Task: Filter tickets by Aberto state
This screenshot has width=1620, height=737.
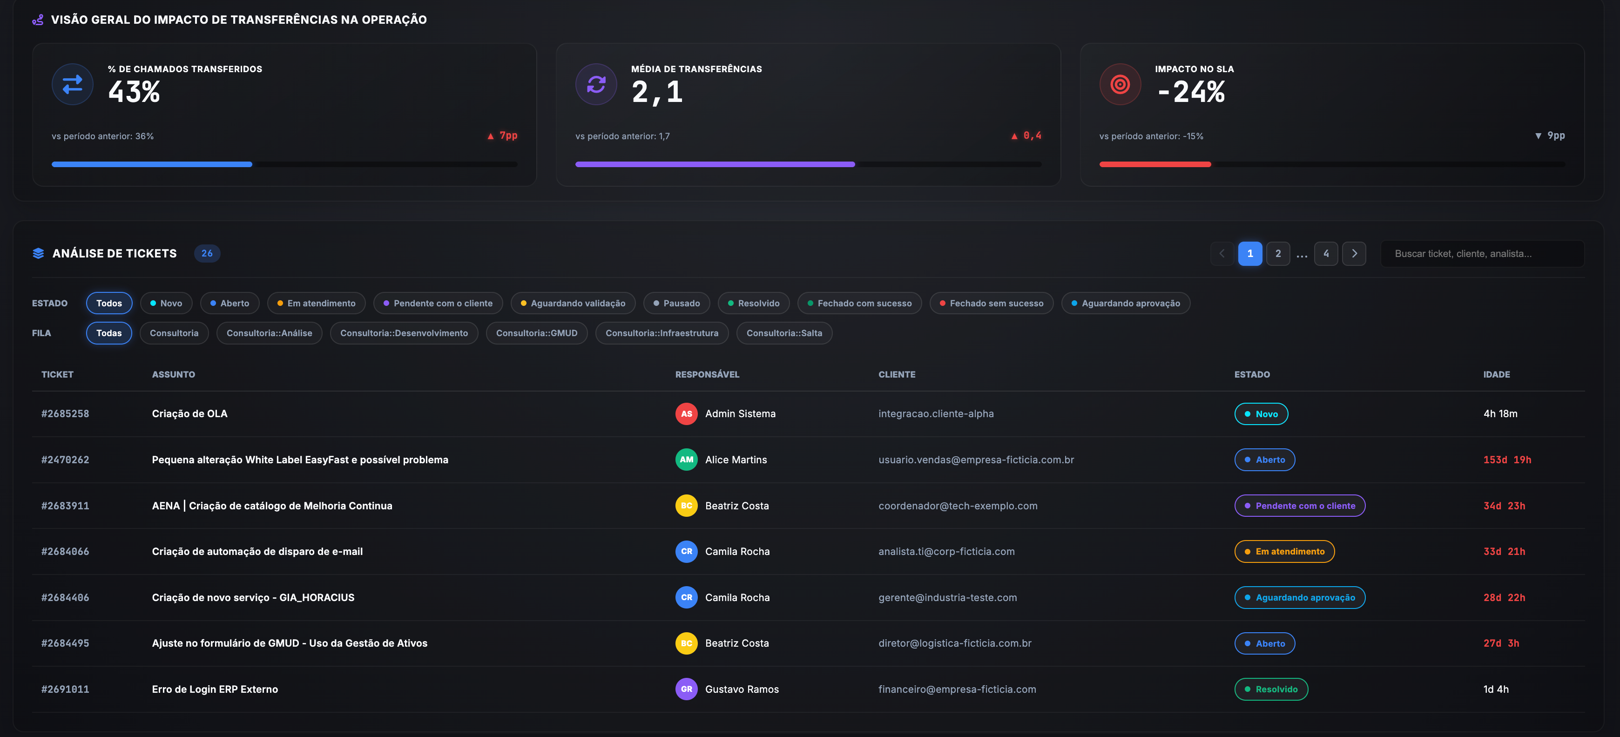Action: coord(229,303)
